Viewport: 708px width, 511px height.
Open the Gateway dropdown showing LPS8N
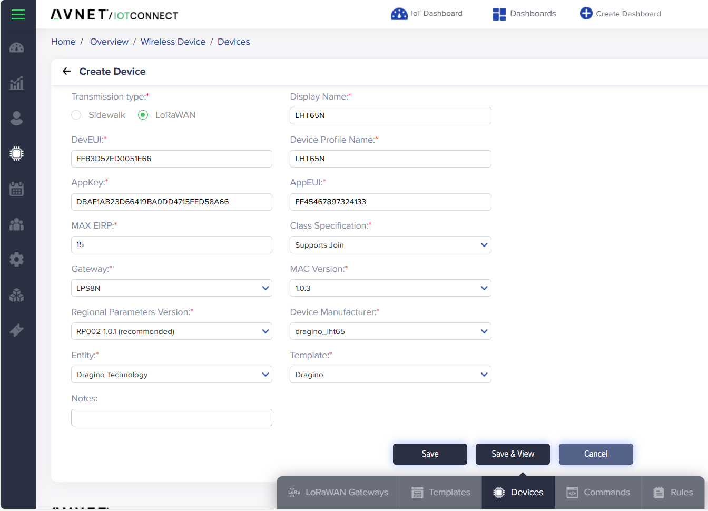[x=172, y=288]
